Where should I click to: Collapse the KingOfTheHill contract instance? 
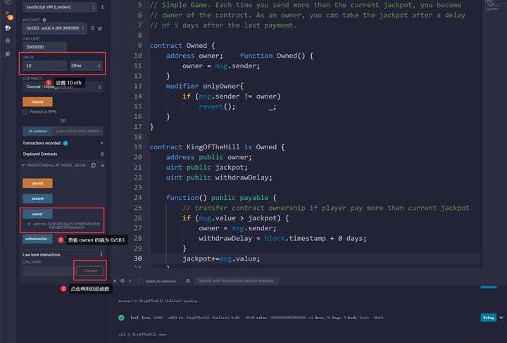coord(23,166)
